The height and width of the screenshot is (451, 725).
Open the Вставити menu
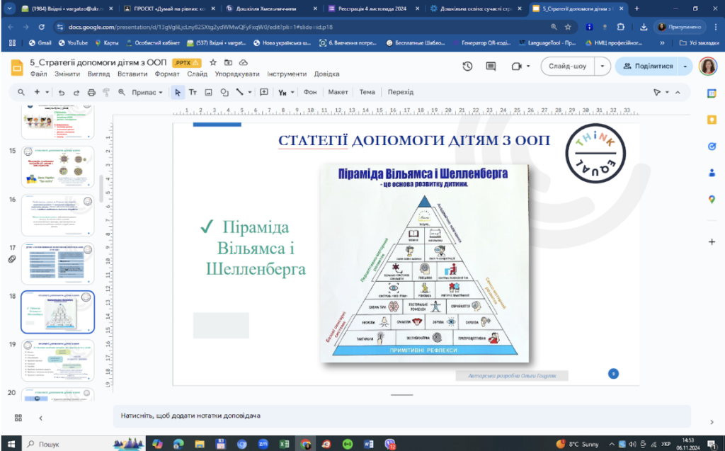132,74
